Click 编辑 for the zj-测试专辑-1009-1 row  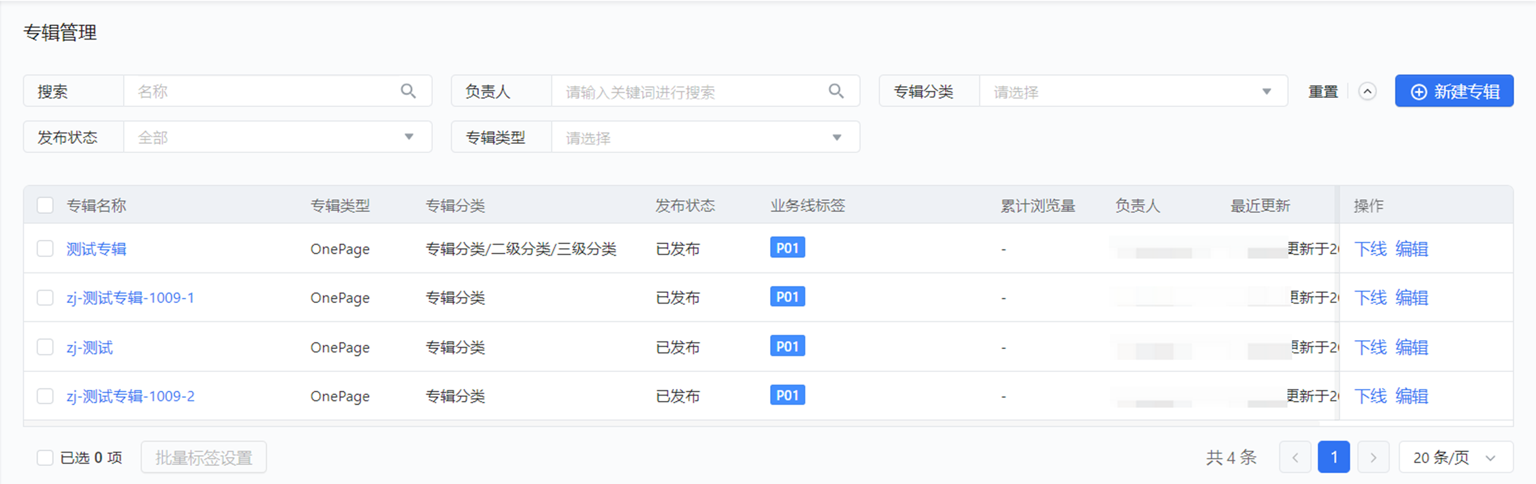(x=1412, y=298)
